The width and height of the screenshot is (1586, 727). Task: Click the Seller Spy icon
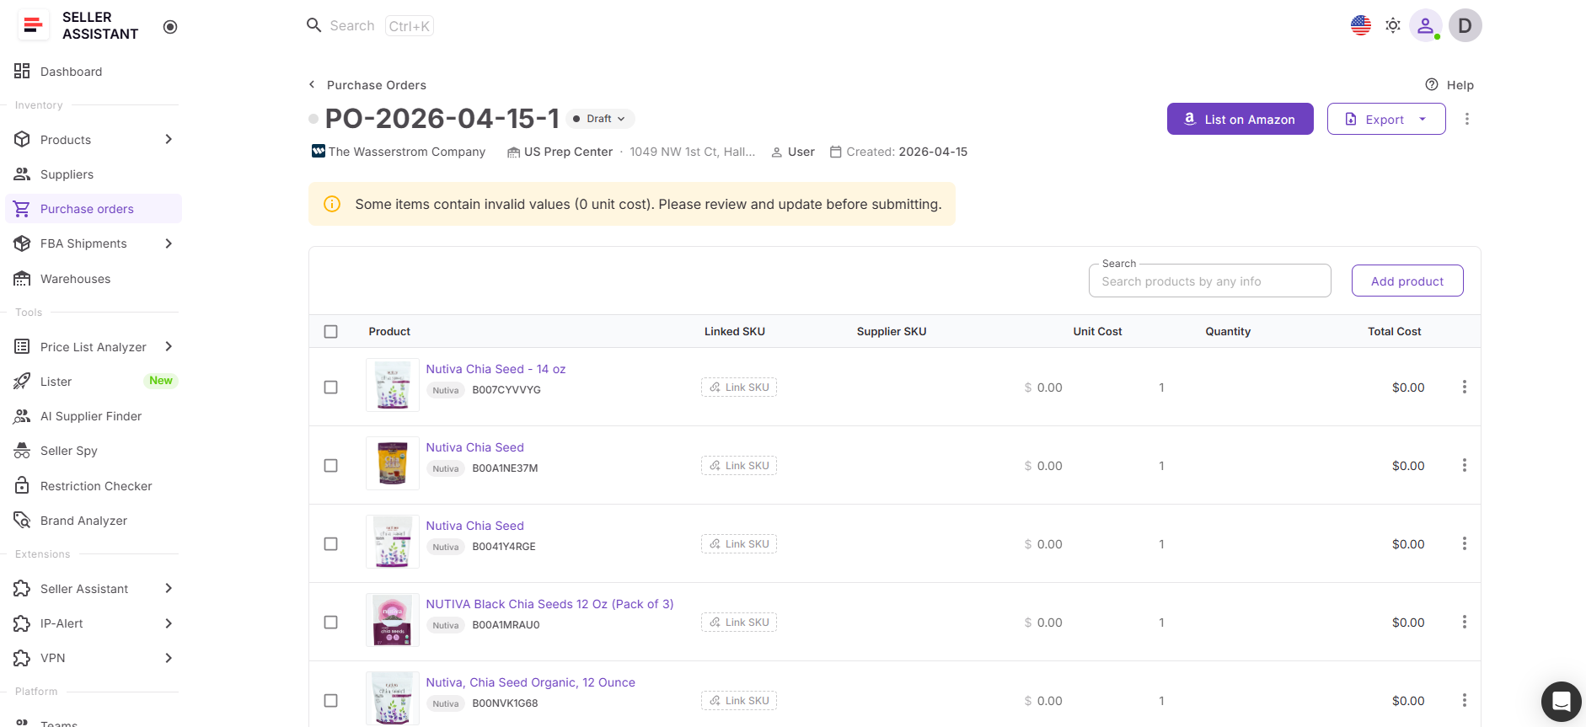point(22,451)
